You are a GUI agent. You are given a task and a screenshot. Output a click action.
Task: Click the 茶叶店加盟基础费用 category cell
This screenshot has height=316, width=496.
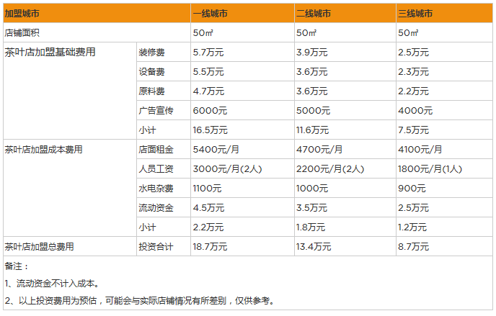point(50,53)
